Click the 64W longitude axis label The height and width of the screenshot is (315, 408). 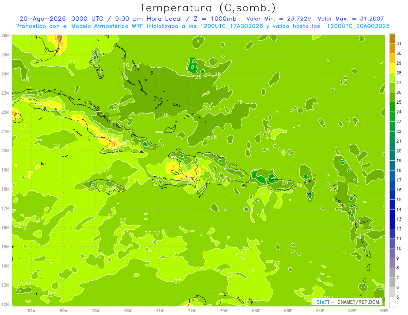(x=320, y=310)
